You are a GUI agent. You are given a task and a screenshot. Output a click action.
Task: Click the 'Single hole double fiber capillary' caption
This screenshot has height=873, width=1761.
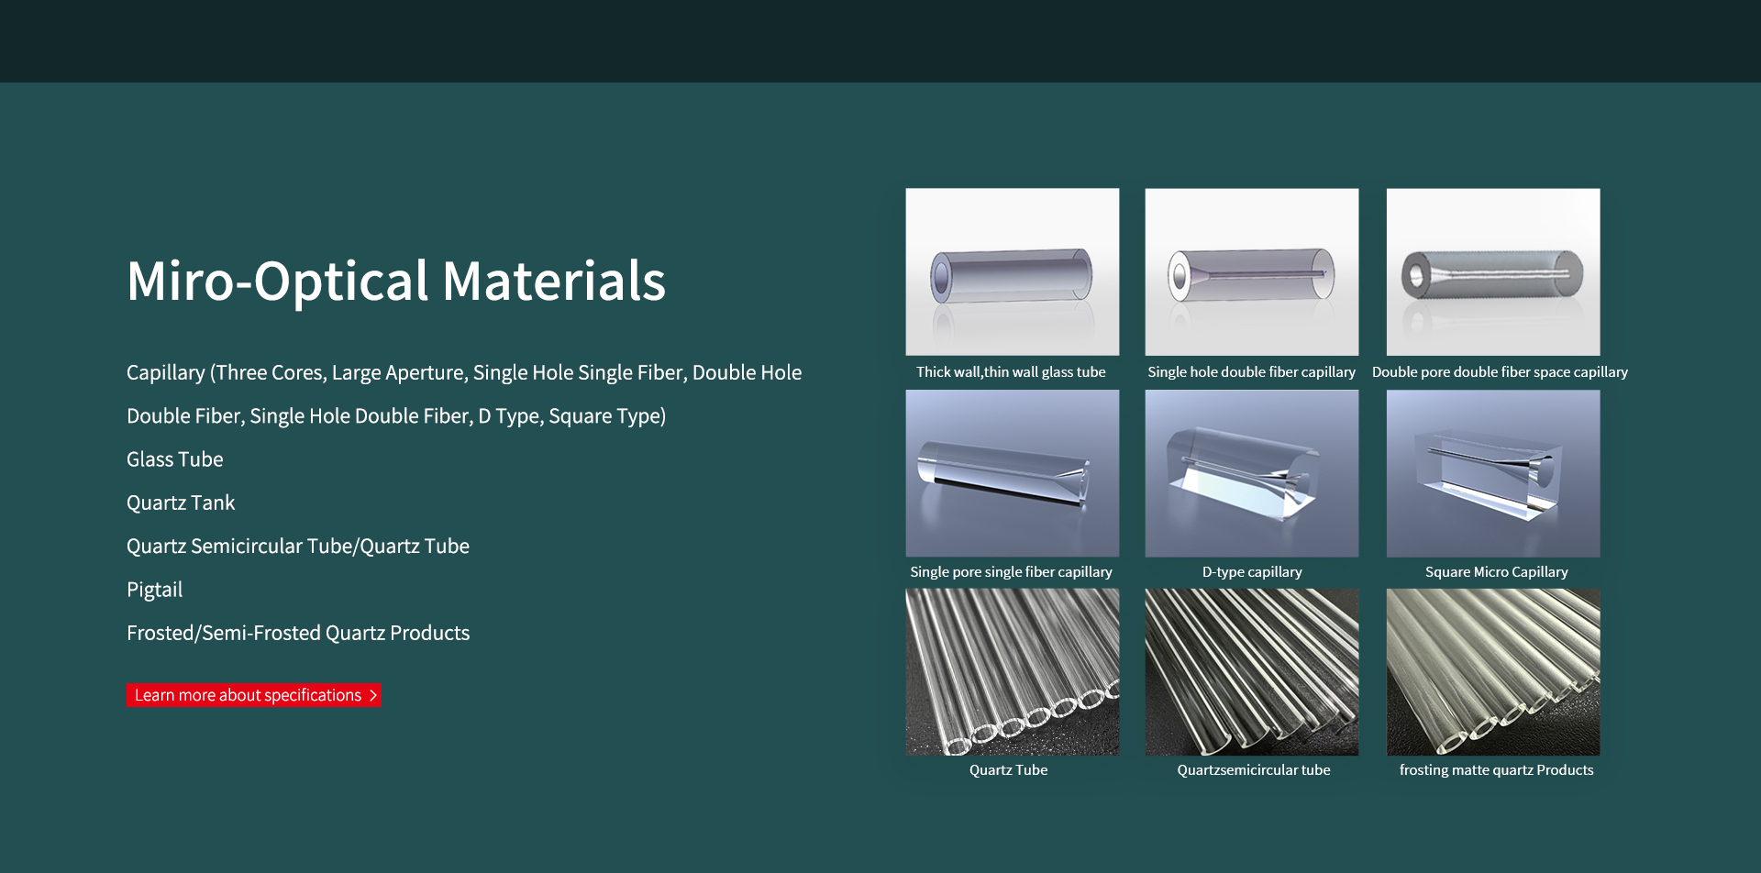point(1251,372)
